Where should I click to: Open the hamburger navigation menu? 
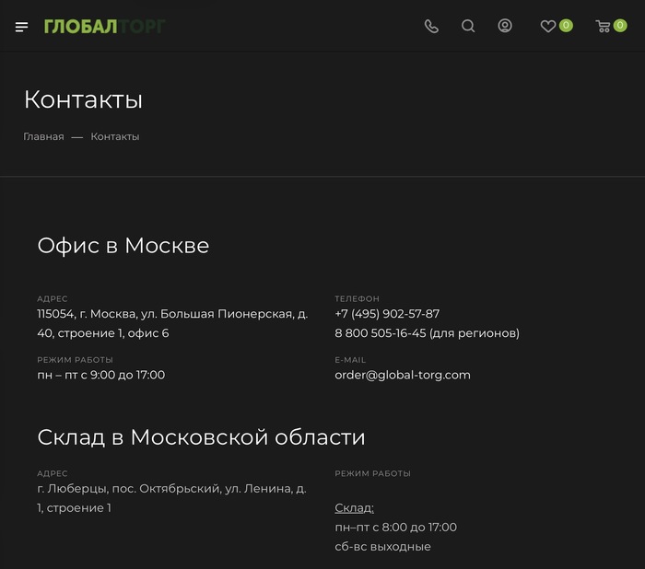point(22,27)
